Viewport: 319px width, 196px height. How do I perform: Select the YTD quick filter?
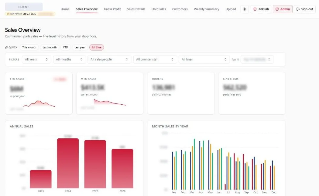[x=66, y=47]
